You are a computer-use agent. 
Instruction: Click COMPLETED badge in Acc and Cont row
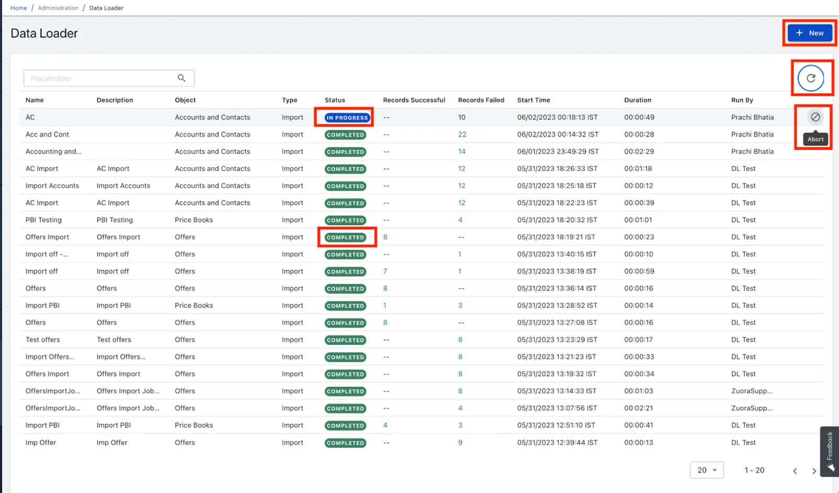(346, 135)
